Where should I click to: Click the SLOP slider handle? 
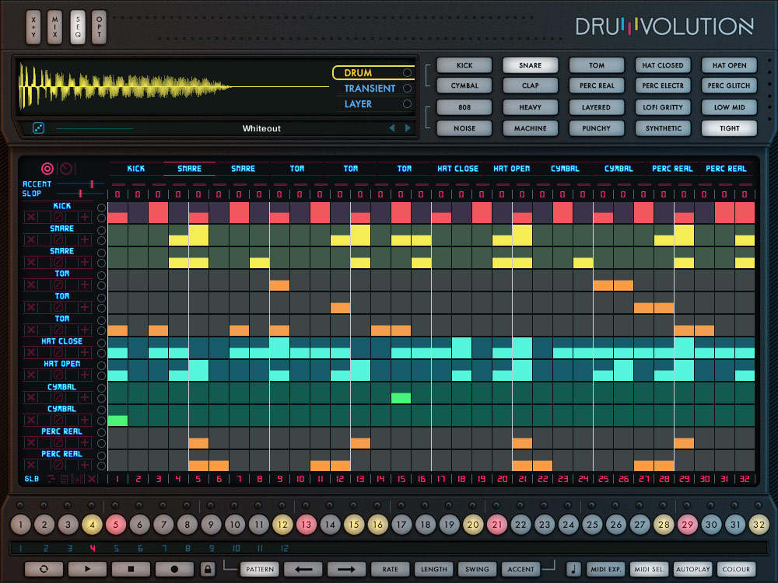coord(81,194)
